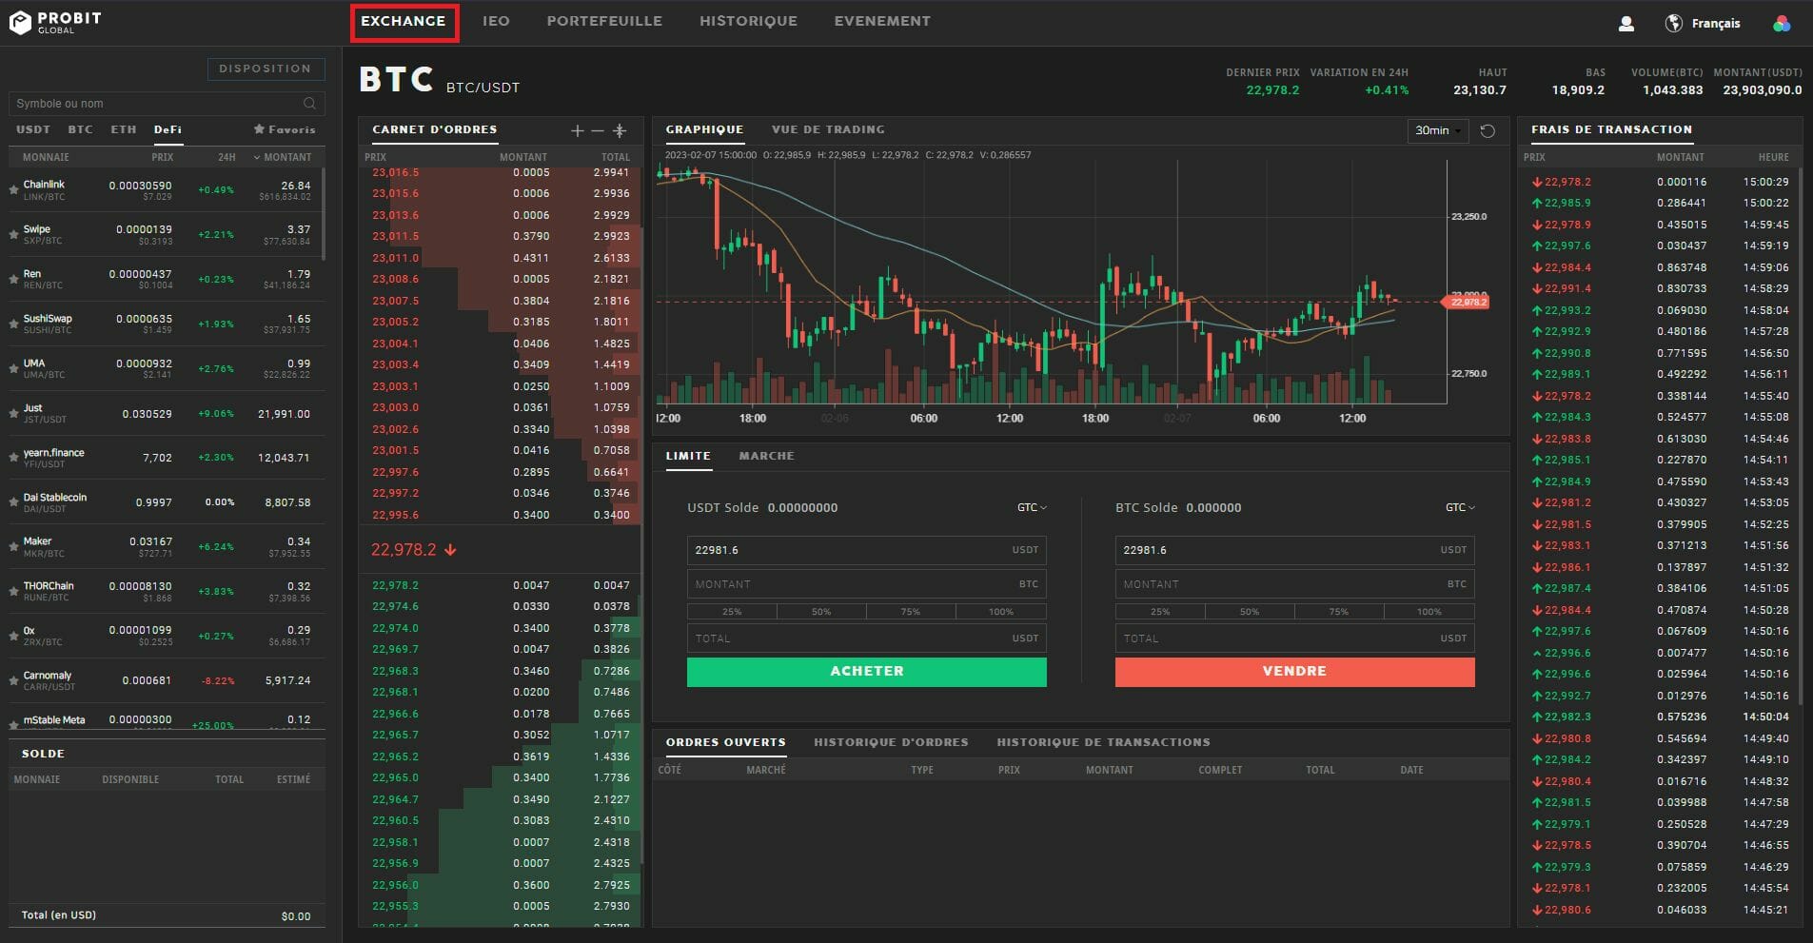
Task: Open the Français language selector
Action: coord(1716,24)
